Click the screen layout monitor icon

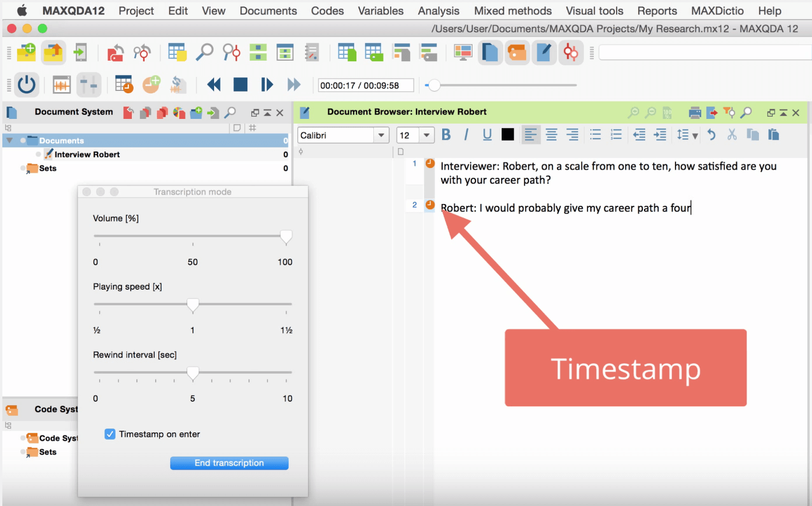(x=463, y=52)
